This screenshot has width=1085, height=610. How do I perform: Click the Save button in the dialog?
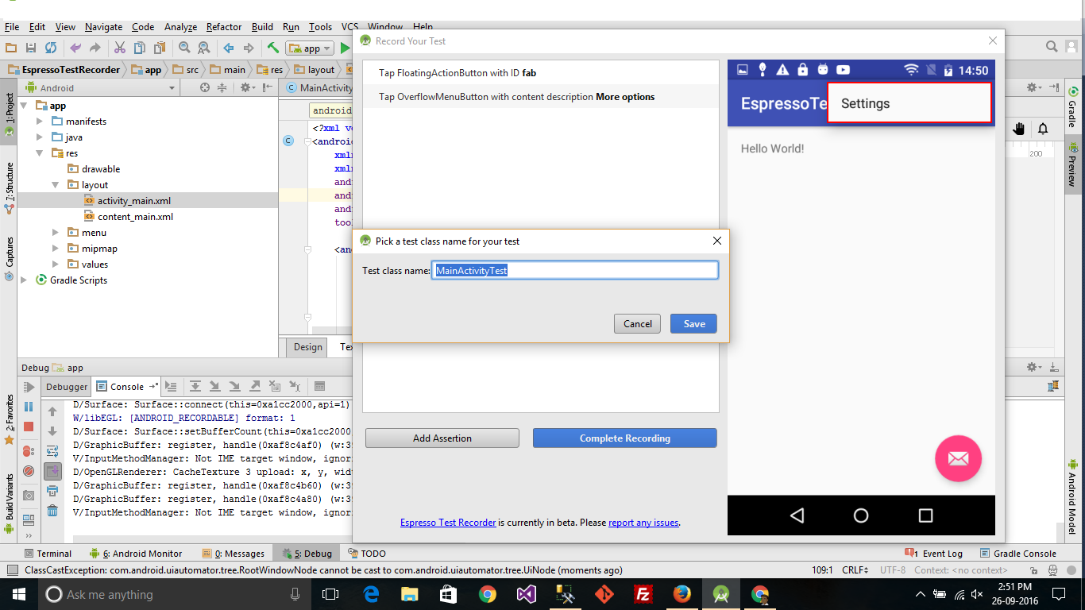click(x=694, y=324)
